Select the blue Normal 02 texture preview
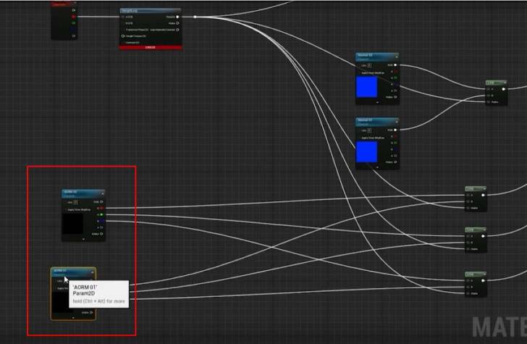This screenshot has height=344, width=527. pos(367,87)
